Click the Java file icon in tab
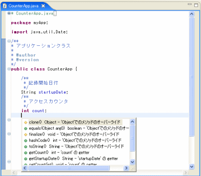This screenshot has width=201, height=176. tap(5, 6)
